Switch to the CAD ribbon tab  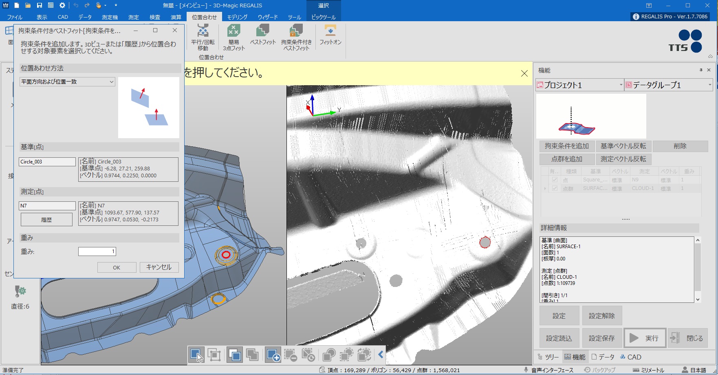[63, 17]
